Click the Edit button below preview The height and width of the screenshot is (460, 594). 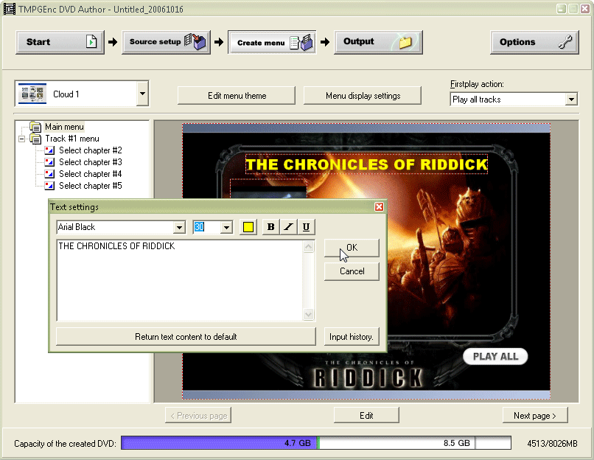click(366, 415)
